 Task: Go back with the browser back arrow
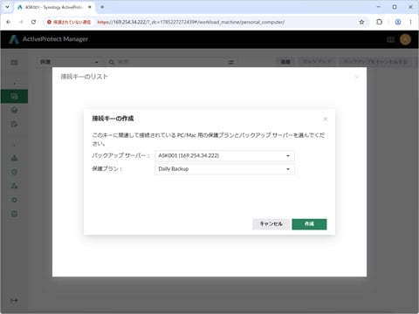tap(9, 22)
